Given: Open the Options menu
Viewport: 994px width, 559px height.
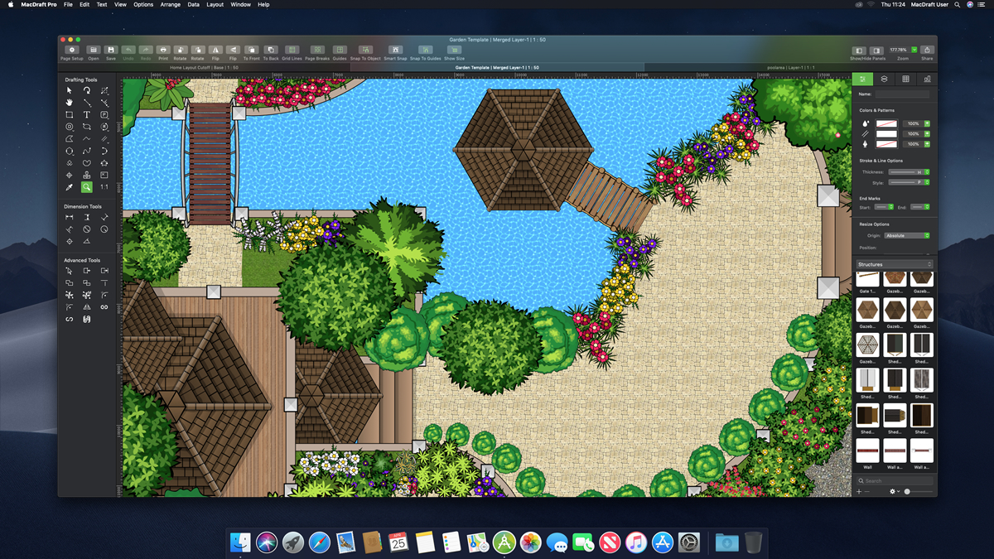Looking at the screenshot, I should point(143,5).
